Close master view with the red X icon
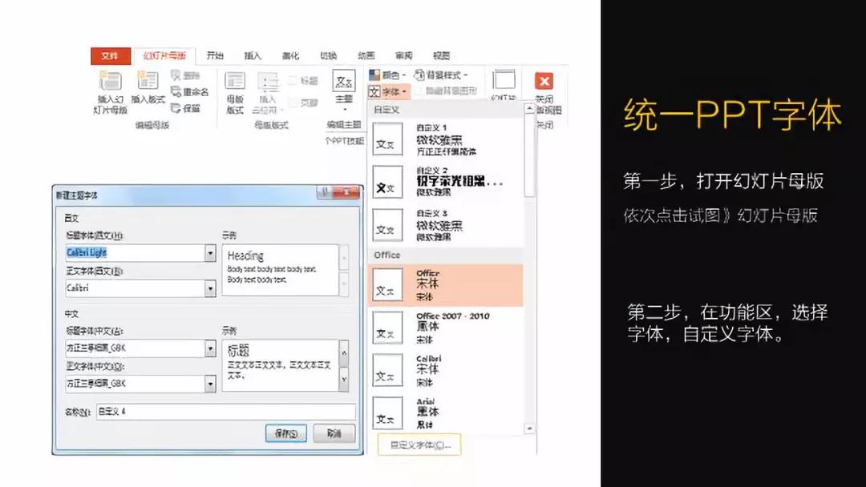866x487 pixels. (x=543, y=80)
